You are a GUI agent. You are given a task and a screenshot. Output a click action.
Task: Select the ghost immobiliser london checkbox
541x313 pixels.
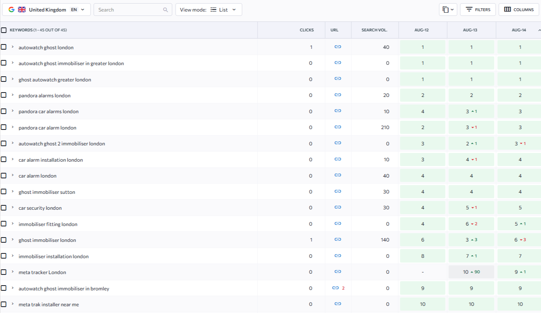click(x=4, y=240)
